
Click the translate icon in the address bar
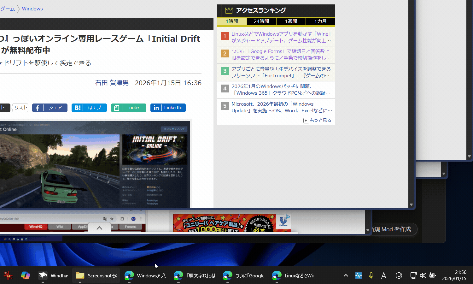(x=105, y=219)
